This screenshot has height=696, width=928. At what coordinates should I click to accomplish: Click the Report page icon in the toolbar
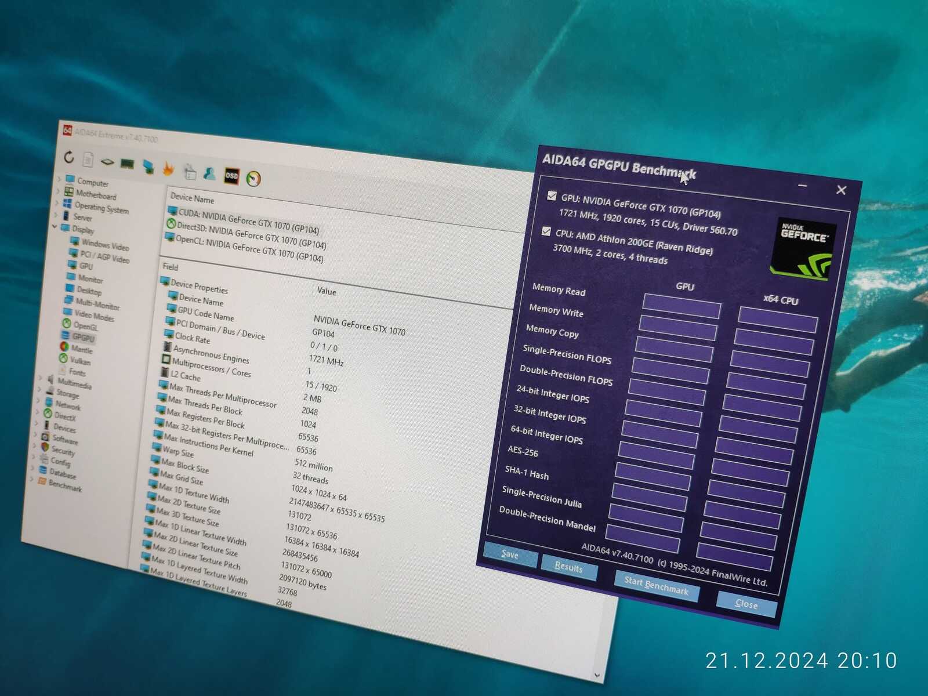88,159
